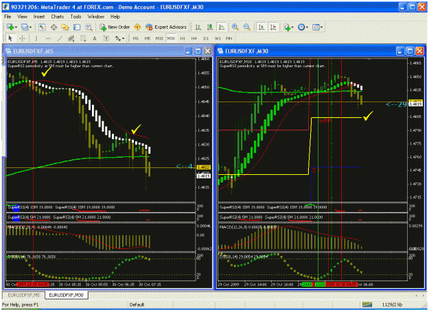The image size is (429, 310).
Task: Zoom in on the chart
Action: point(235,27)
